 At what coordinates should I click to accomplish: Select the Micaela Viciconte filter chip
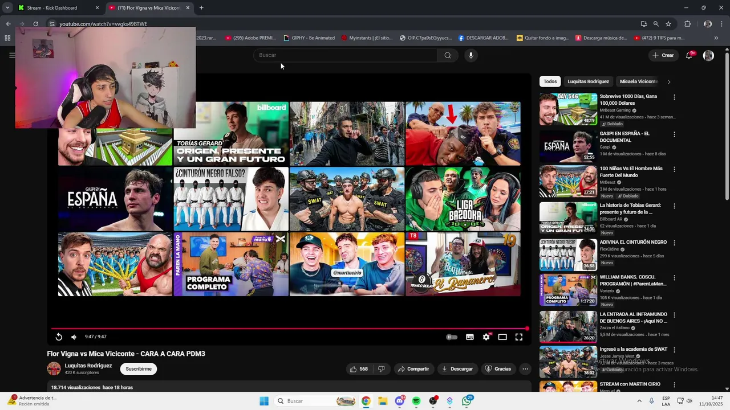[x=639, y=81]
